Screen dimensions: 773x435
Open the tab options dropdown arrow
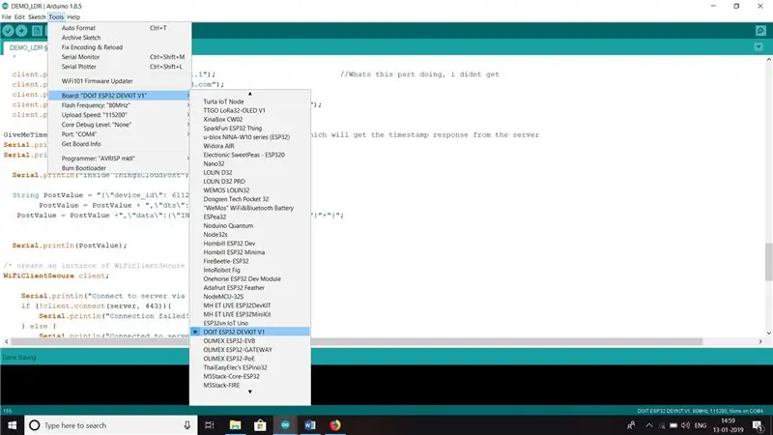759,46
